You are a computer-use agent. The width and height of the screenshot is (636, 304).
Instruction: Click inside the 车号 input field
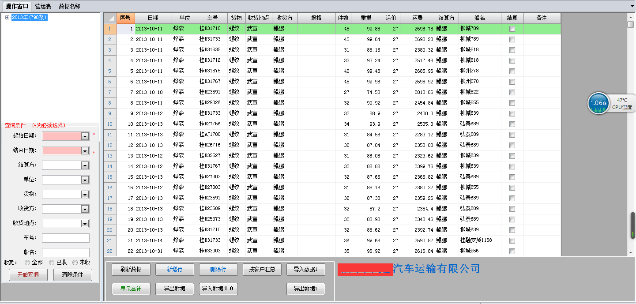pyautogui.click(x=66, y=238)
